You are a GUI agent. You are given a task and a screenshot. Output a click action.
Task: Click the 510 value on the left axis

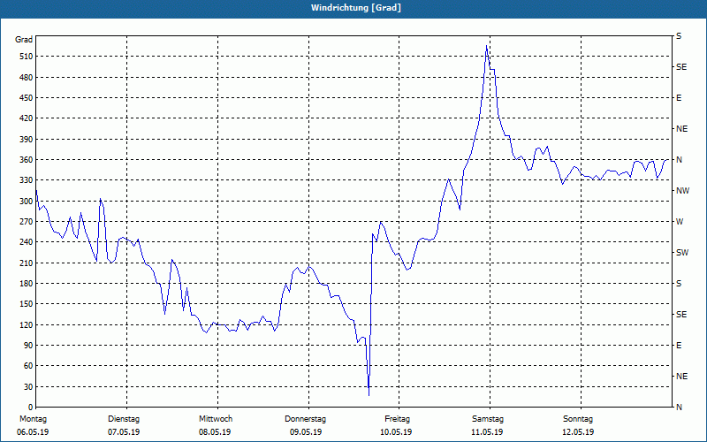25,57
